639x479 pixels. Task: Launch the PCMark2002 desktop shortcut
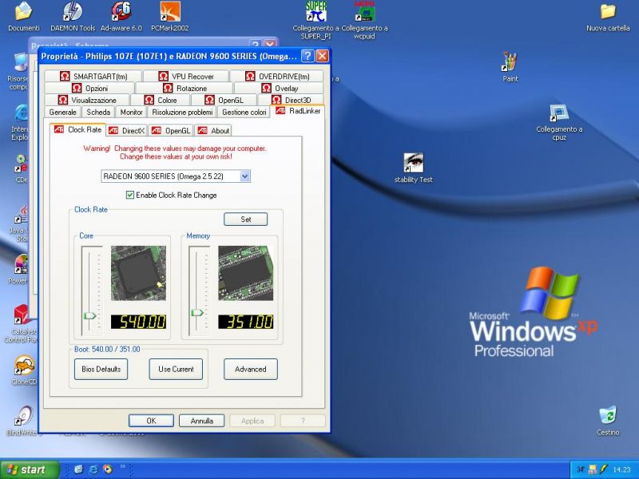point(170,17)
